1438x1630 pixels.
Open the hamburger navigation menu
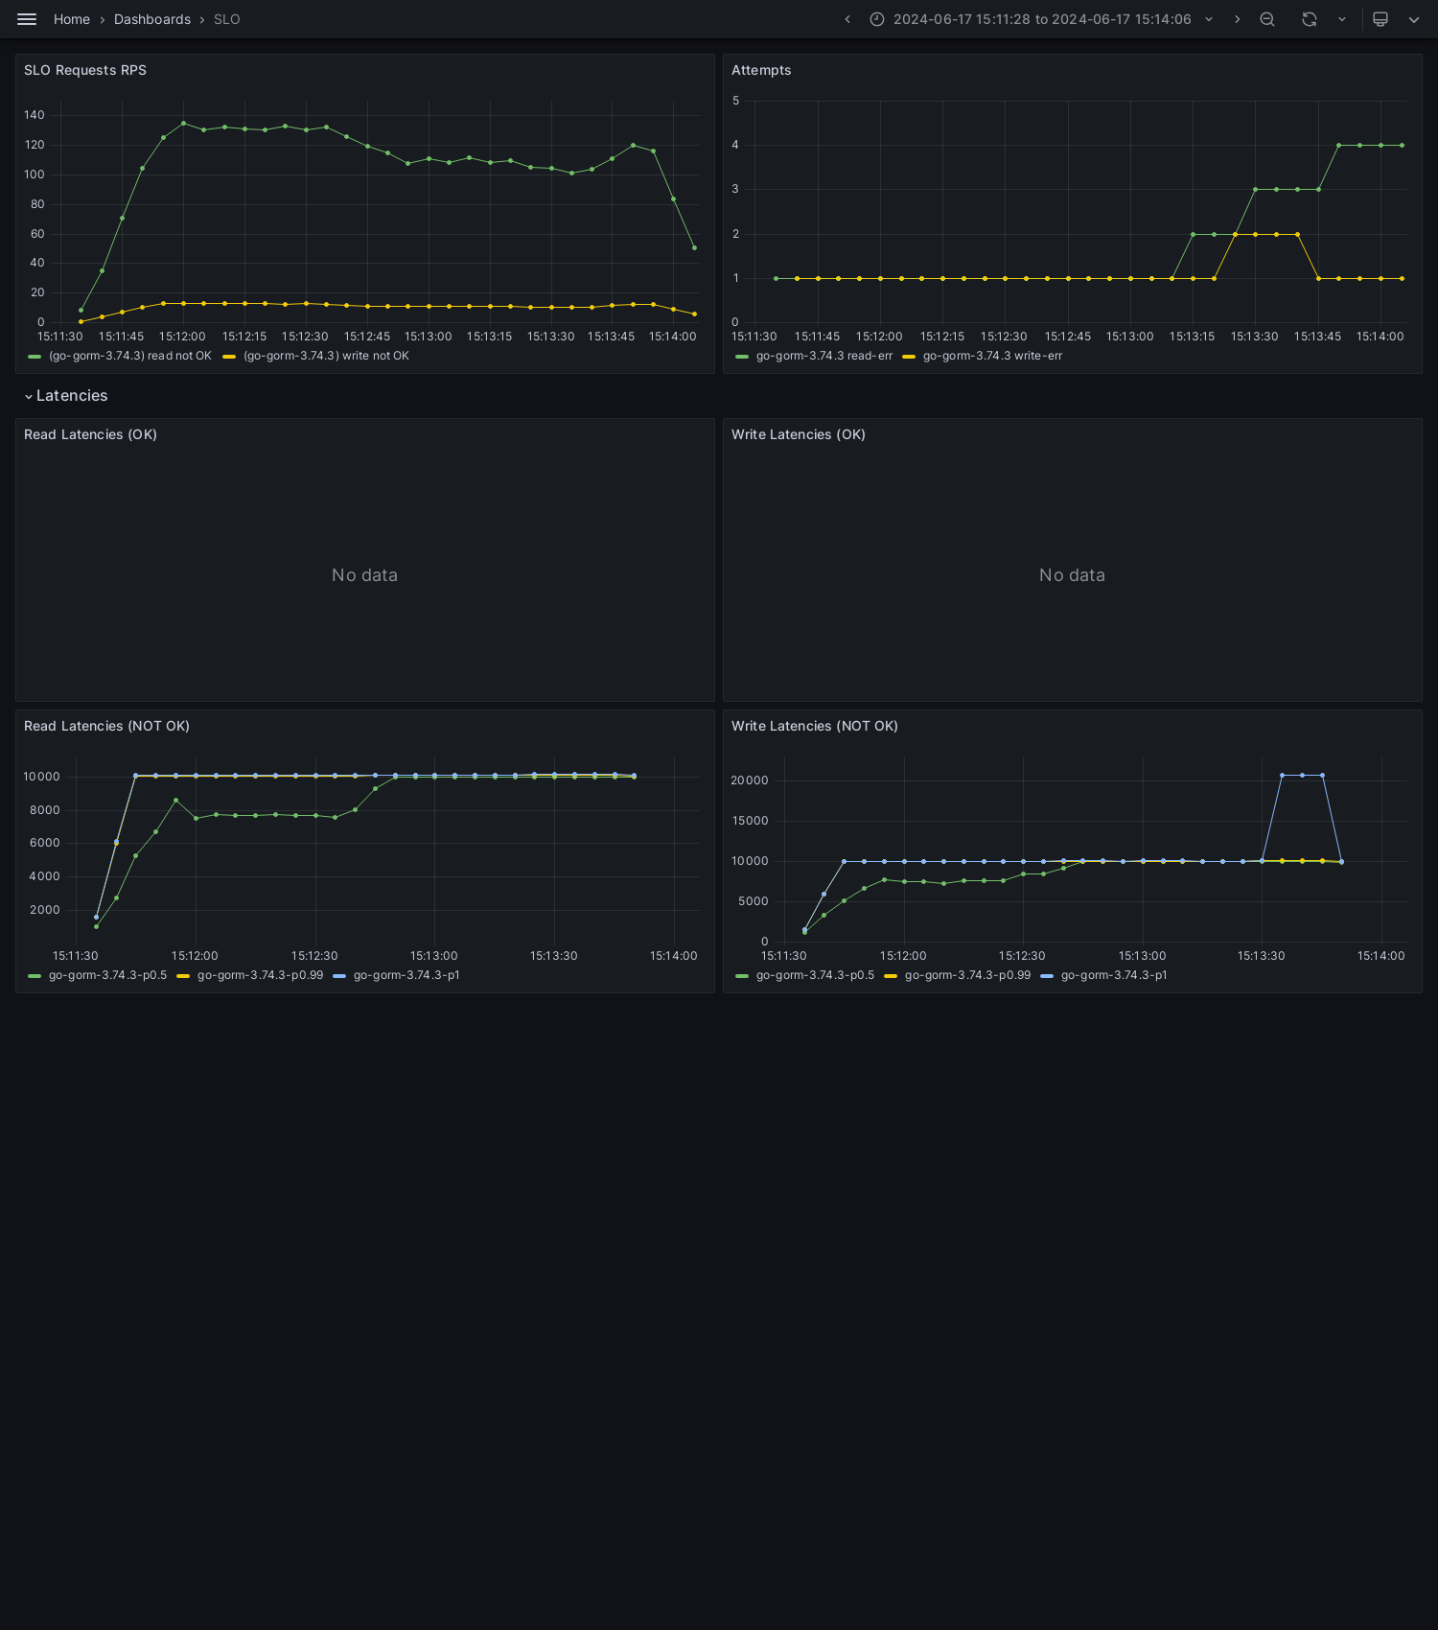pos(27,19)
